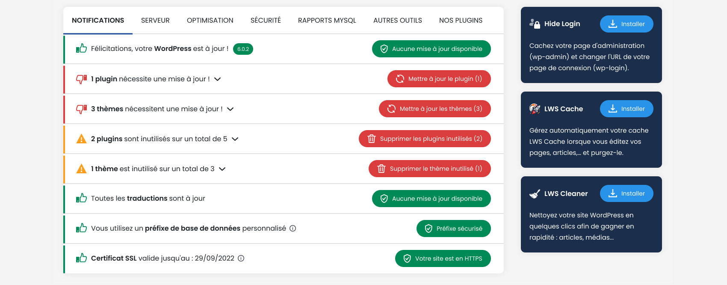The image size is (727, 285).
Task: Click the thumbs-up icon beside Certificat SSL
Action: pos(81,258)
